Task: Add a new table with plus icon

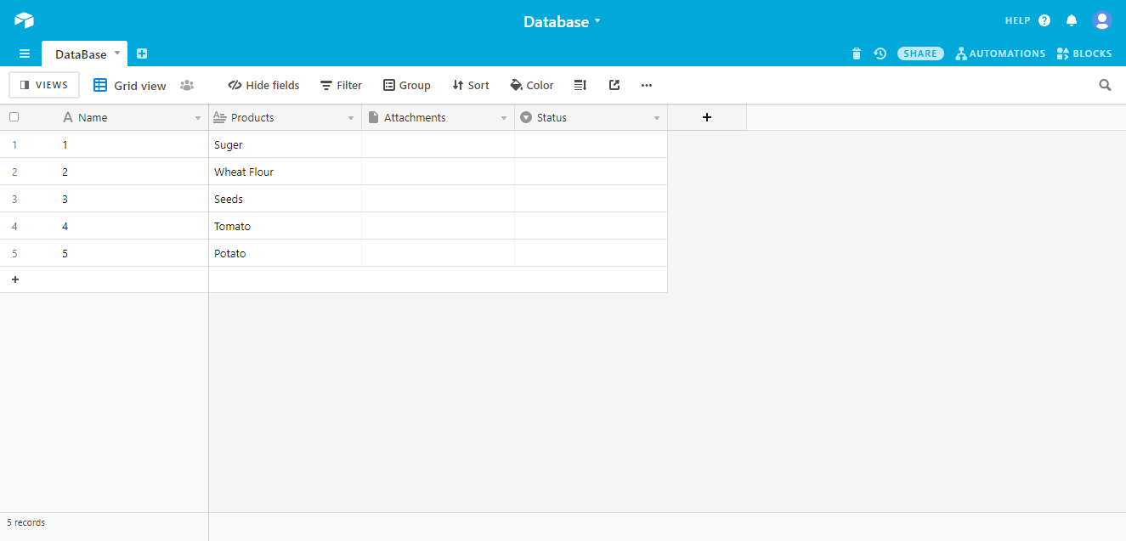Action: [142, 54]
